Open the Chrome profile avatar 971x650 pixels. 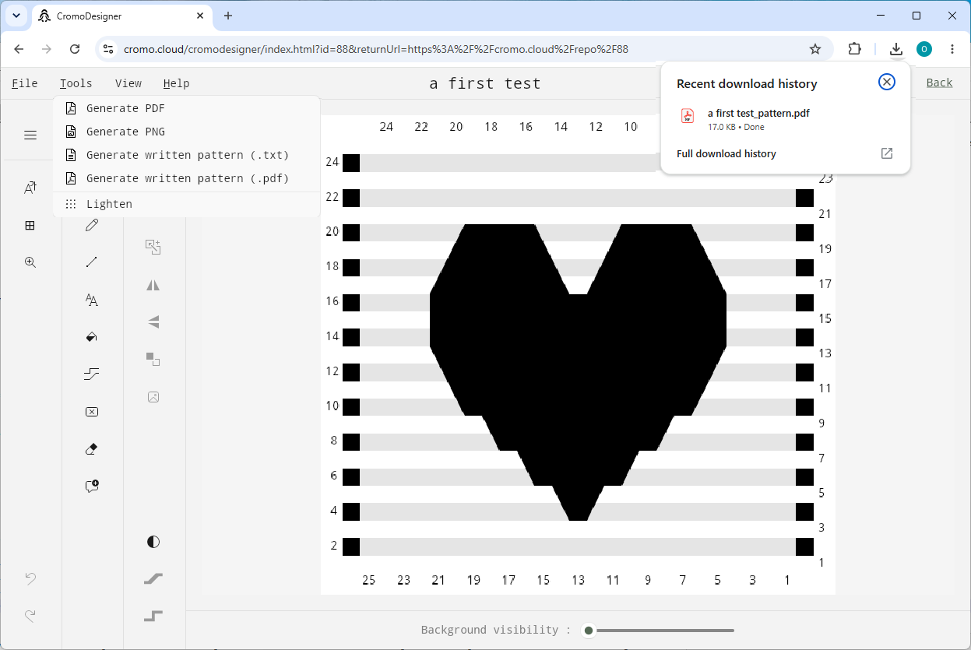[924, 49]
